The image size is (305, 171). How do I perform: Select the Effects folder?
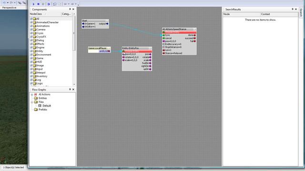40,44
